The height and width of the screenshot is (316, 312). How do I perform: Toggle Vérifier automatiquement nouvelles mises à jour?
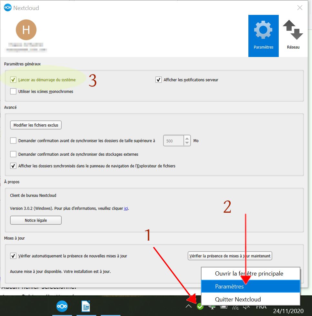13,256
